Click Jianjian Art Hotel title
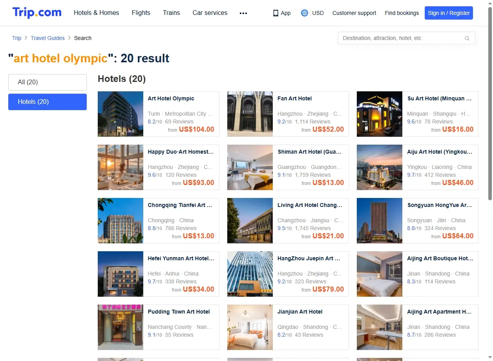Image resolution: width=493 pixels, height=361 pixels. [300, 312]
